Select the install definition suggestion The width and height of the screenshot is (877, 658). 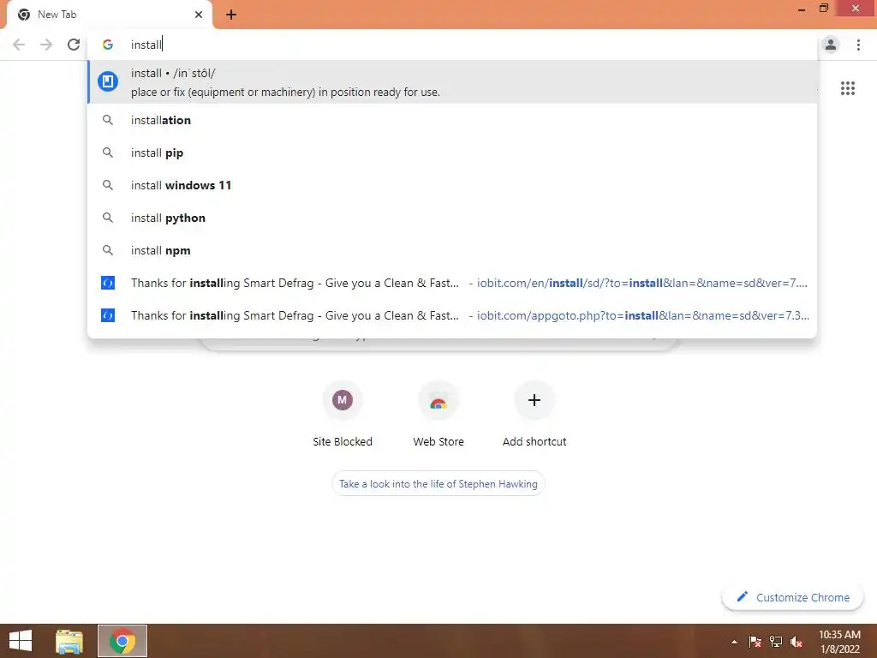(x=452, y=81)
